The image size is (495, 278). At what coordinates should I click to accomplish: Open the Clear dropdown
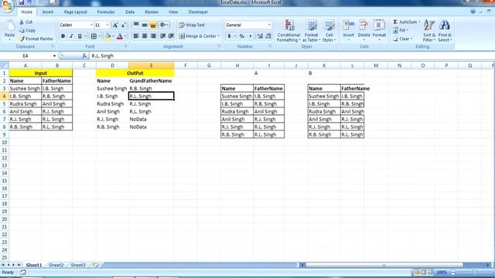tap(403, 39)
